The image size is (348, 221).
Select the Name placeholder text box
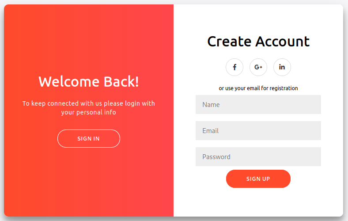point(258,105)
